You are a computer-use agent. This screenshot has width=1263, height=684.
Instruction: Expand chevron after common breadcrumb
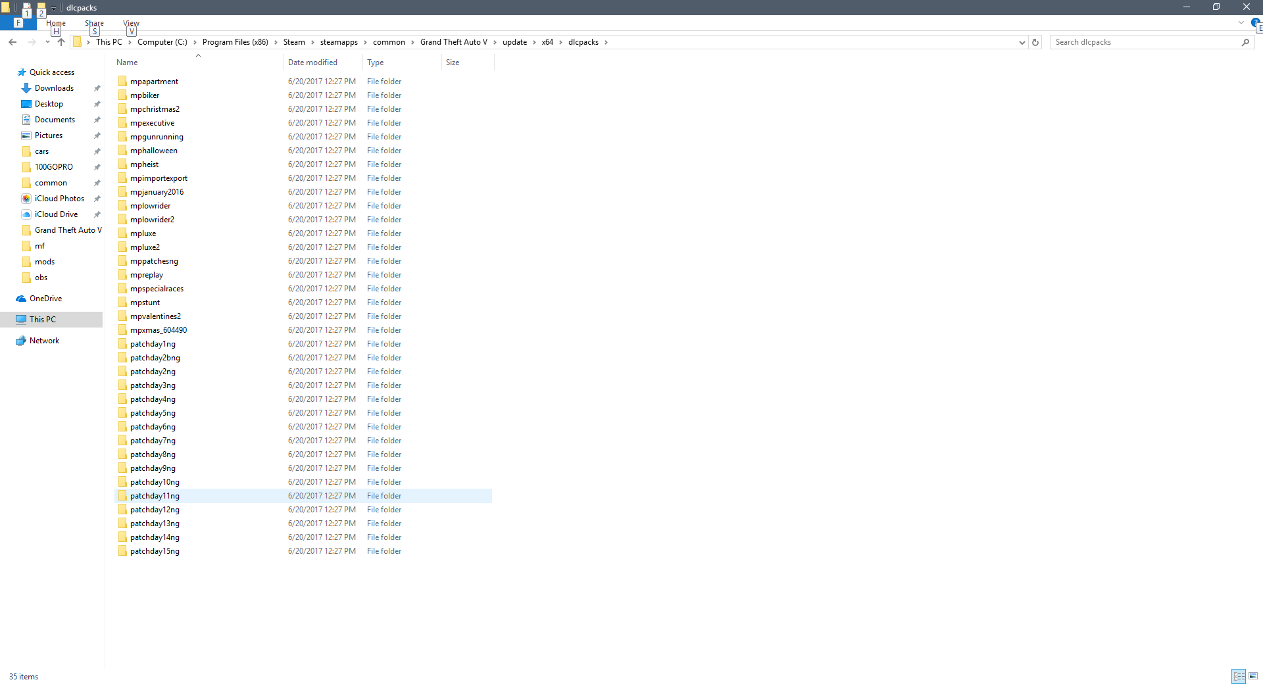[x=412, y=42]
